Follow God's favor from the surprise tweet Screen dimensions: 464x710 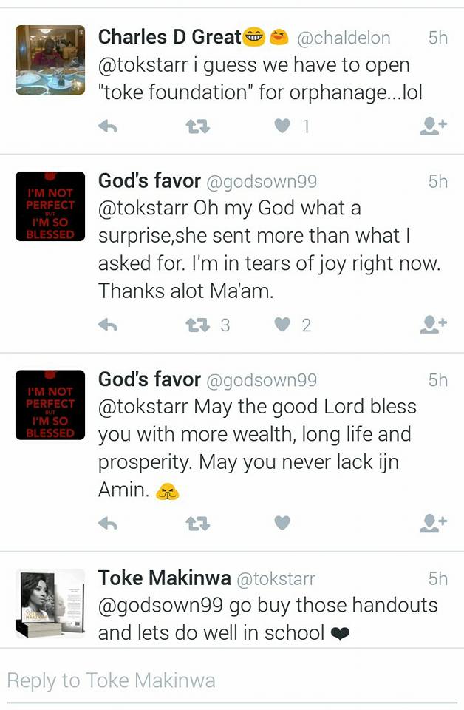coord(433,324)
